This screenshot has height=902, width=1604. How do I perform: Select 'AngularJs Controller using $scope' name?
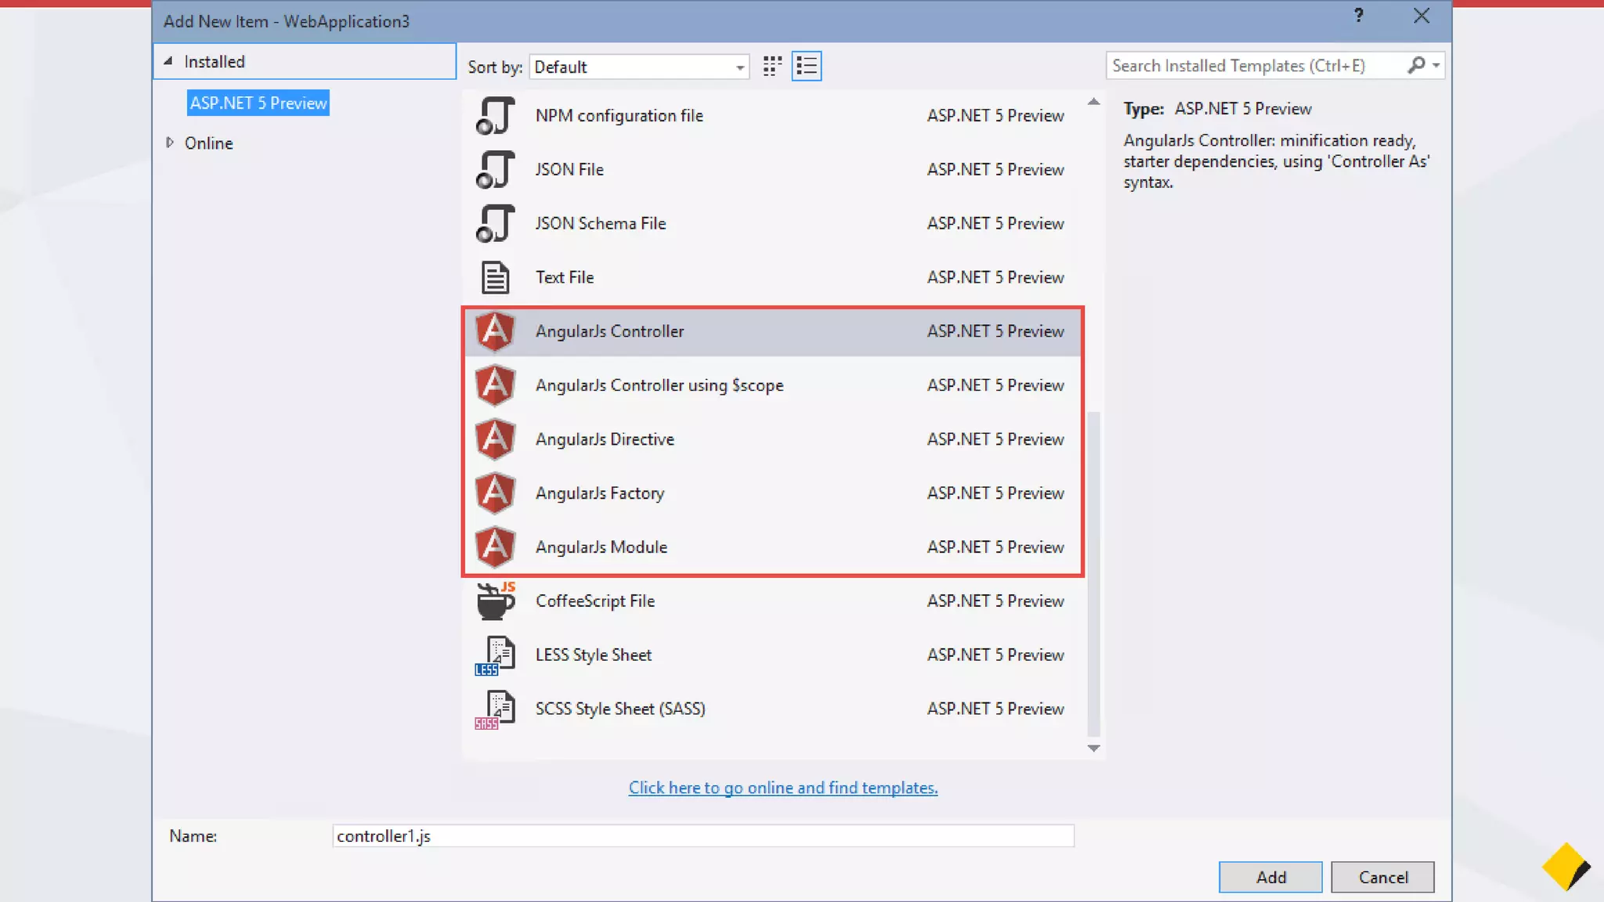tap(659, 385)
